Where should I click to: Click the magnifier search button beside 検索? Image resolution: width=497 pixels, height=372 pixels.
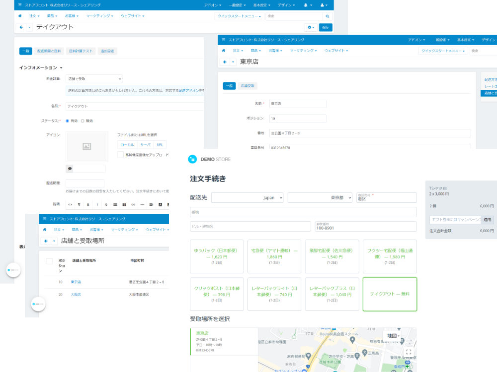tap(327, 16)
